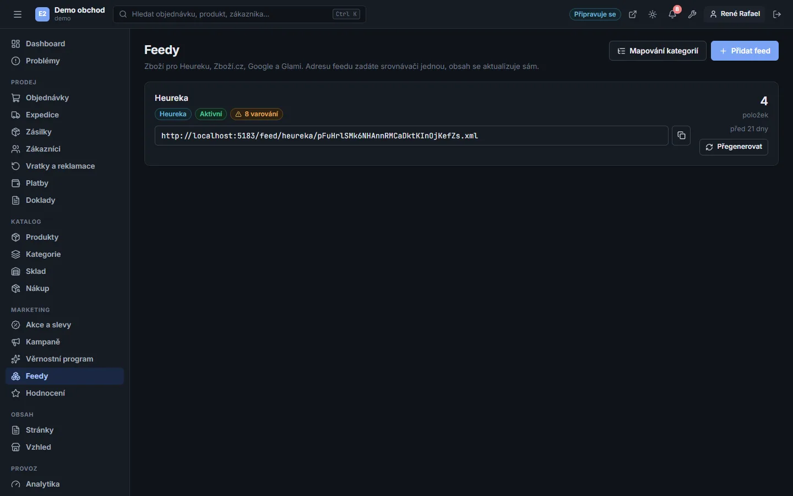
Task: Click the E2 shop logo
Action: tap(42, 14)
